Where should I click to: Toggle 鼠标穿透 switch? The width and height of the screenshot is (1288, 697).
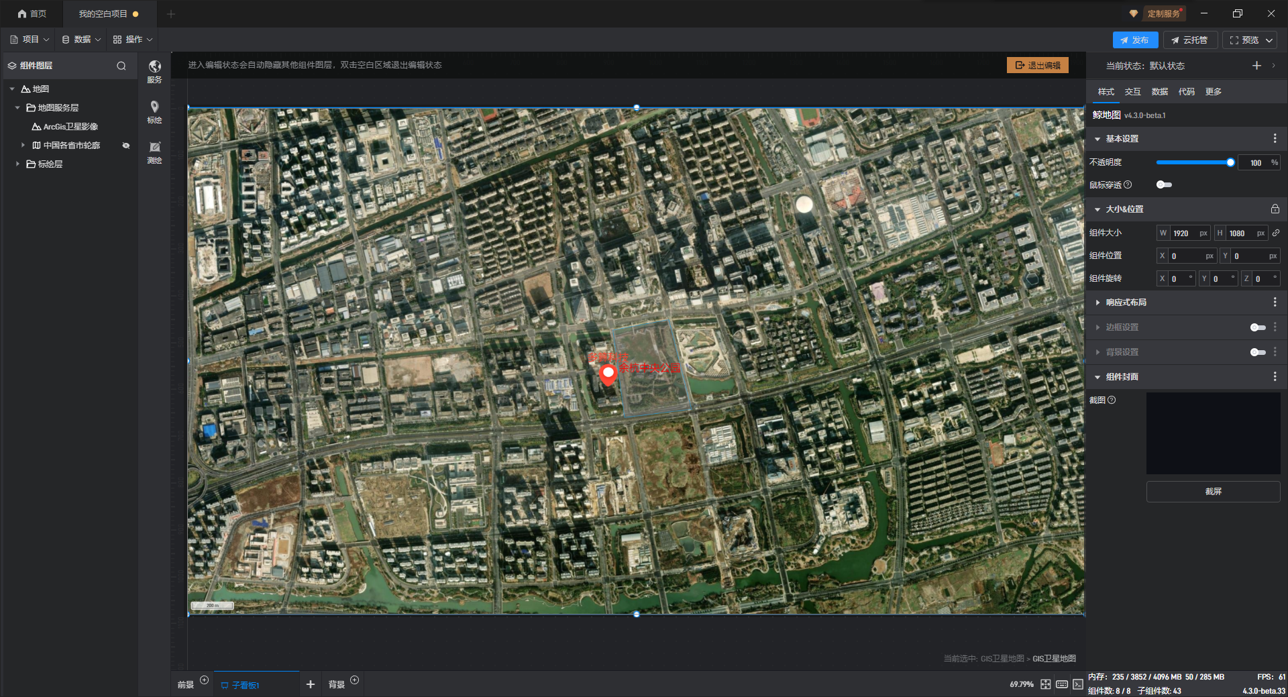pyautogui.click(x=1164, y=184)
